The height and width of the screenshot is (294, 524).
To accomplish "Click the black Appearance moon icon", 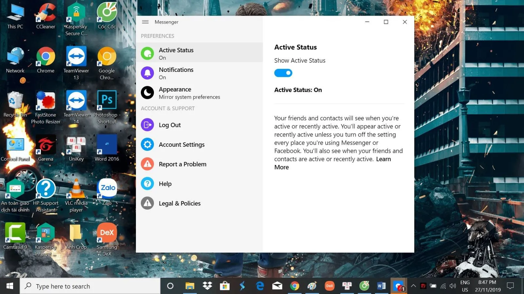I will point(147,93).
